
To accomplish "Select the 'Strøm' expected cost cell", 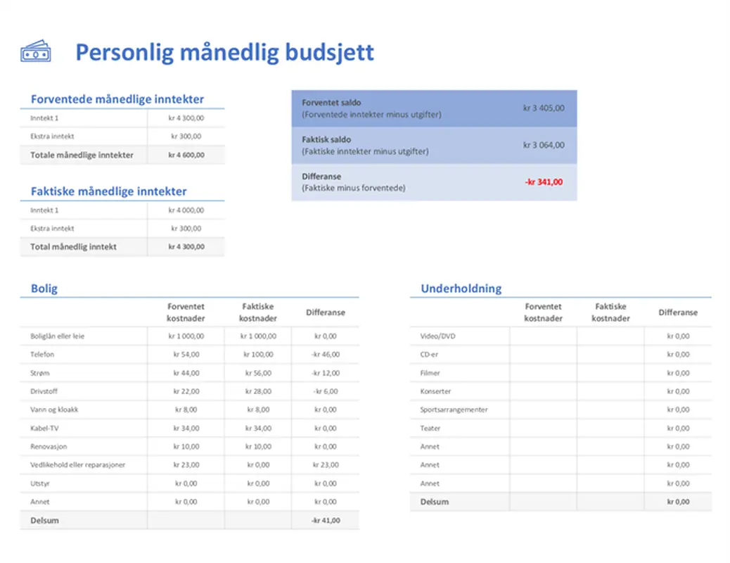I will pyautogui.click(x=184, y=372).
